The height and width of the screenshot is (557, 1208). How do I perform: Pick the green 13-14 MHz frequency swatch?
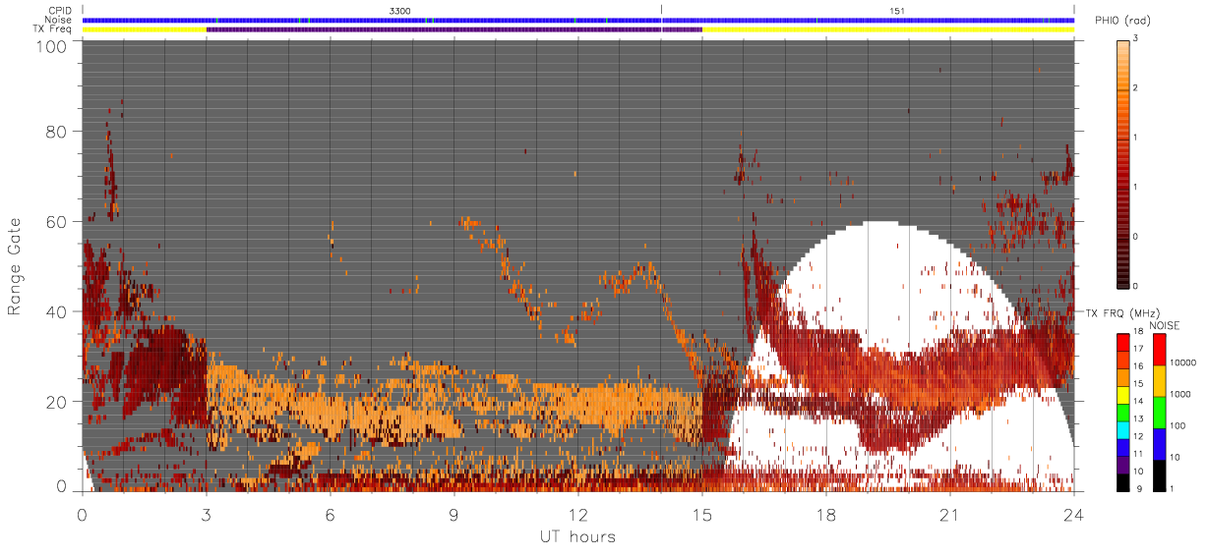tap(1122, 411)
